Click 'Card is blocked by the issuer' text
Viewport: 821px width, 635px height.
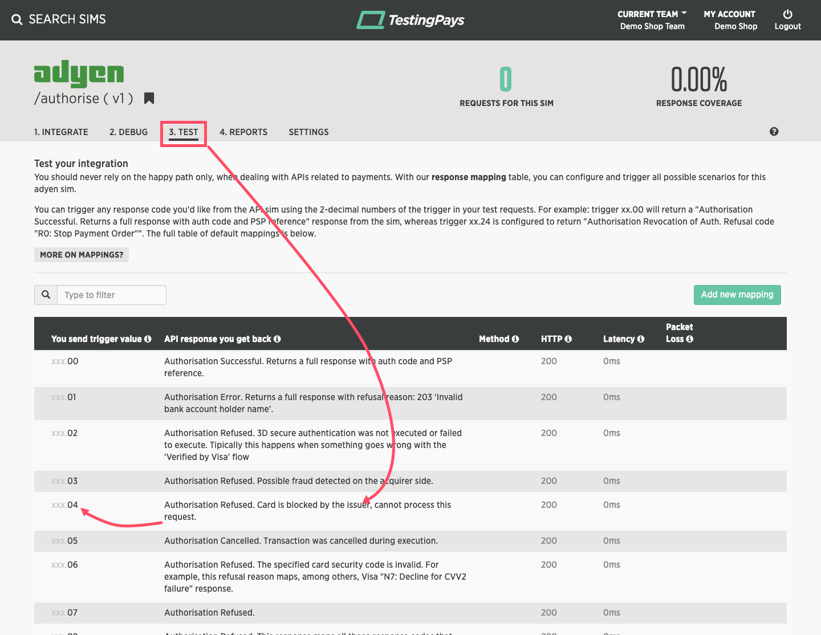(307, 511)
